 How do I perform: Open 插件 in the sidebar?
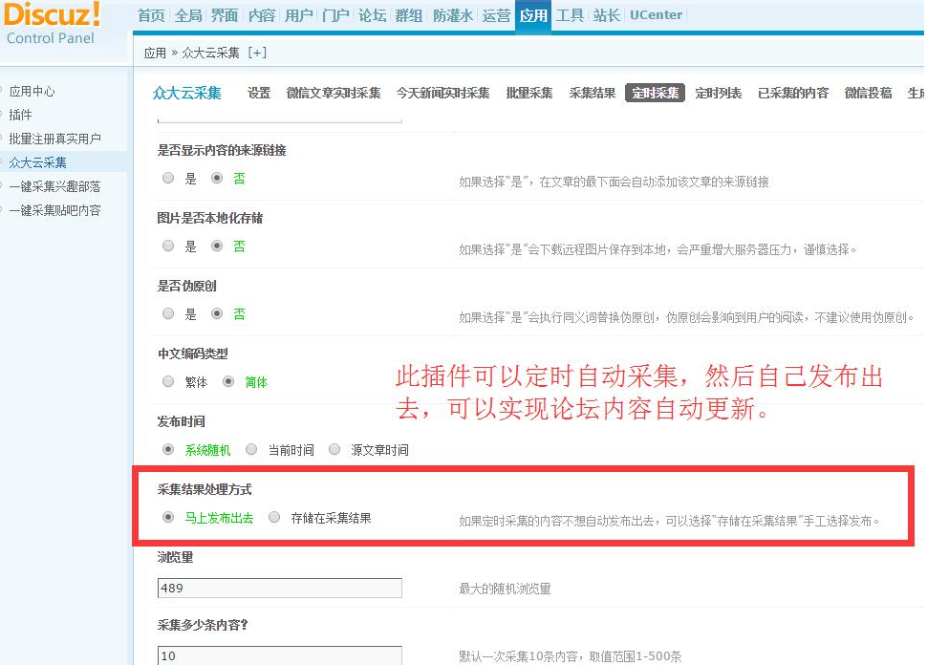point(20,115)
